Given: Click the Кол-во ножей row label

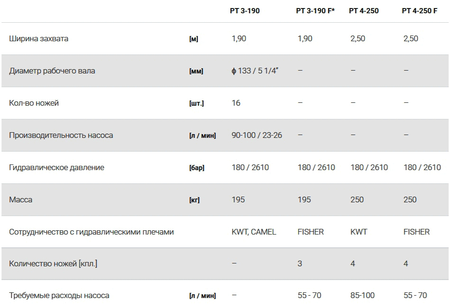Looking at the screenshot, I should point(34,103).
